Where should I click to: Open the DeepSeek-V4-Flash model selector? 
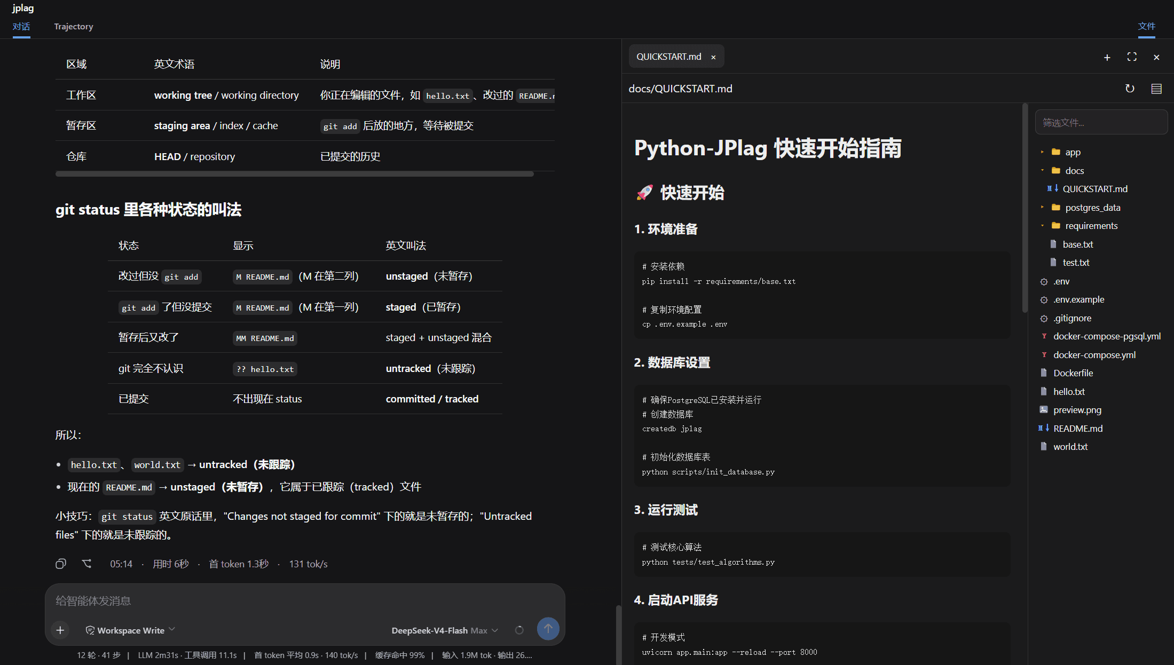coord(445,630)
